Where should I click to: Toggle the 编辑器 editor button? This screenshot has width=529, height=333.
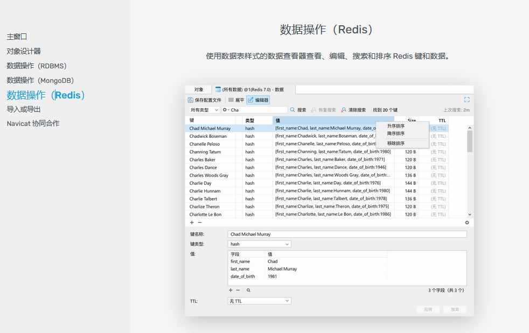pyautogui.click(x=258, y=100)
